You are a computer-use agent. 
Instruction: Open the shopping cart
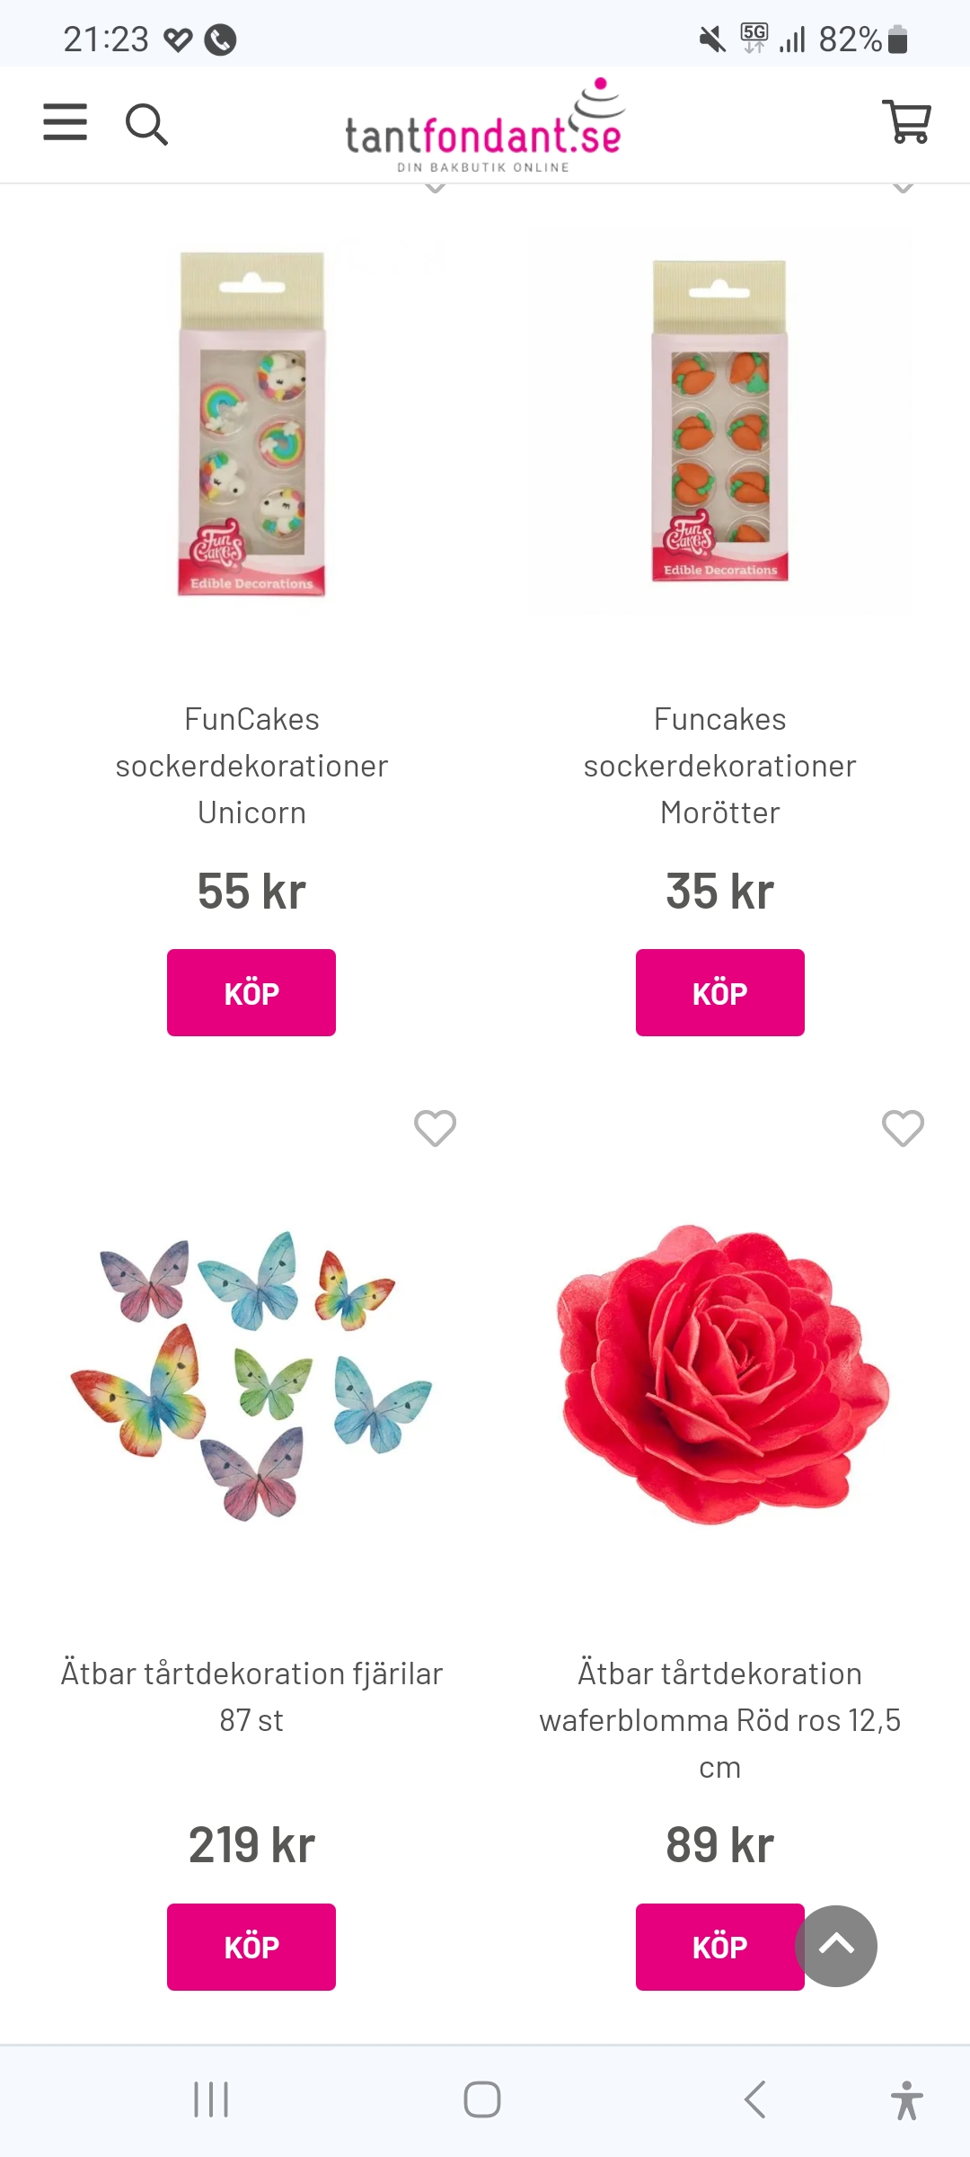pos(907,121)
